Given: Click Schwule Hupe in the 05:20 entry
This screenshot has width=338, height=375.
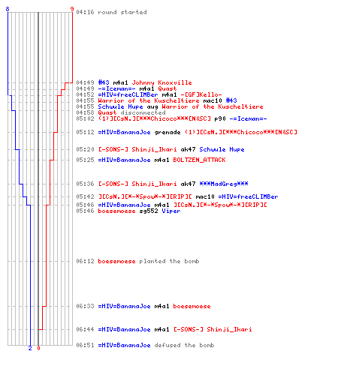Looking at the screenshot, I should (x=222, y=149).
